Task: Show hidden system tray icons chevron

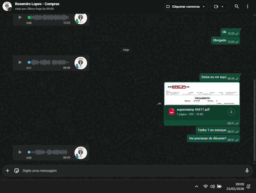Action: (196, 186)
